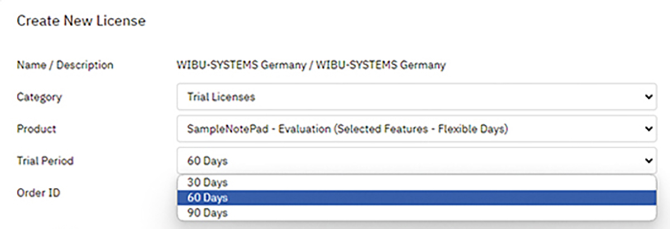Click the chevron arrow on Product field
The image size is (670, 229).
coord(648,129)
